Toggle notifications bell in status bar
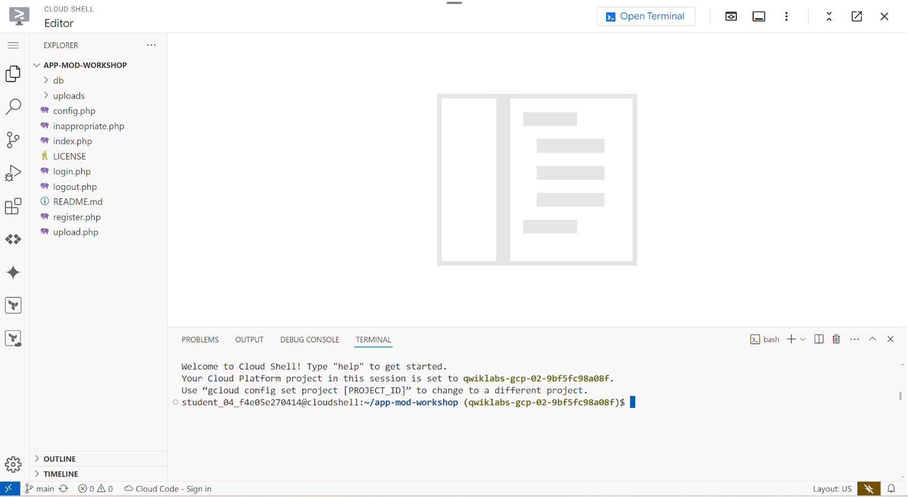 pyautogui.click(x=891, y=488)
